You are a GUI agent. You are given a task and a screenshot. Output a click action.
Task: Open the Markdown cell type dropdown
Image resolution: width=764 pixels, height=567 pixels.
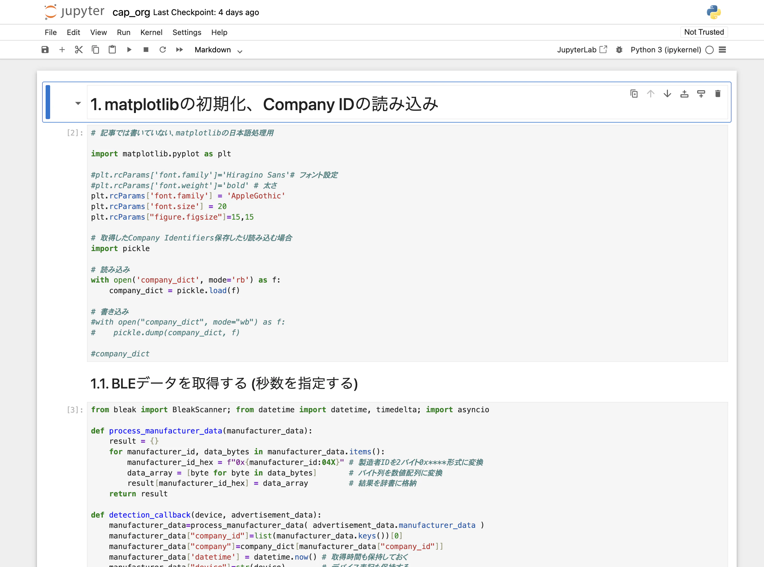click(218, 50)
